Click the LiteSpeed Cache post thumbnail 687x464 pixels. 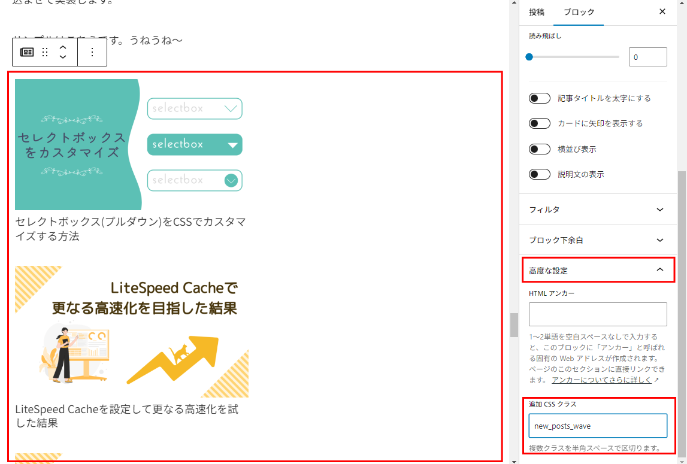tap(132, 332)
